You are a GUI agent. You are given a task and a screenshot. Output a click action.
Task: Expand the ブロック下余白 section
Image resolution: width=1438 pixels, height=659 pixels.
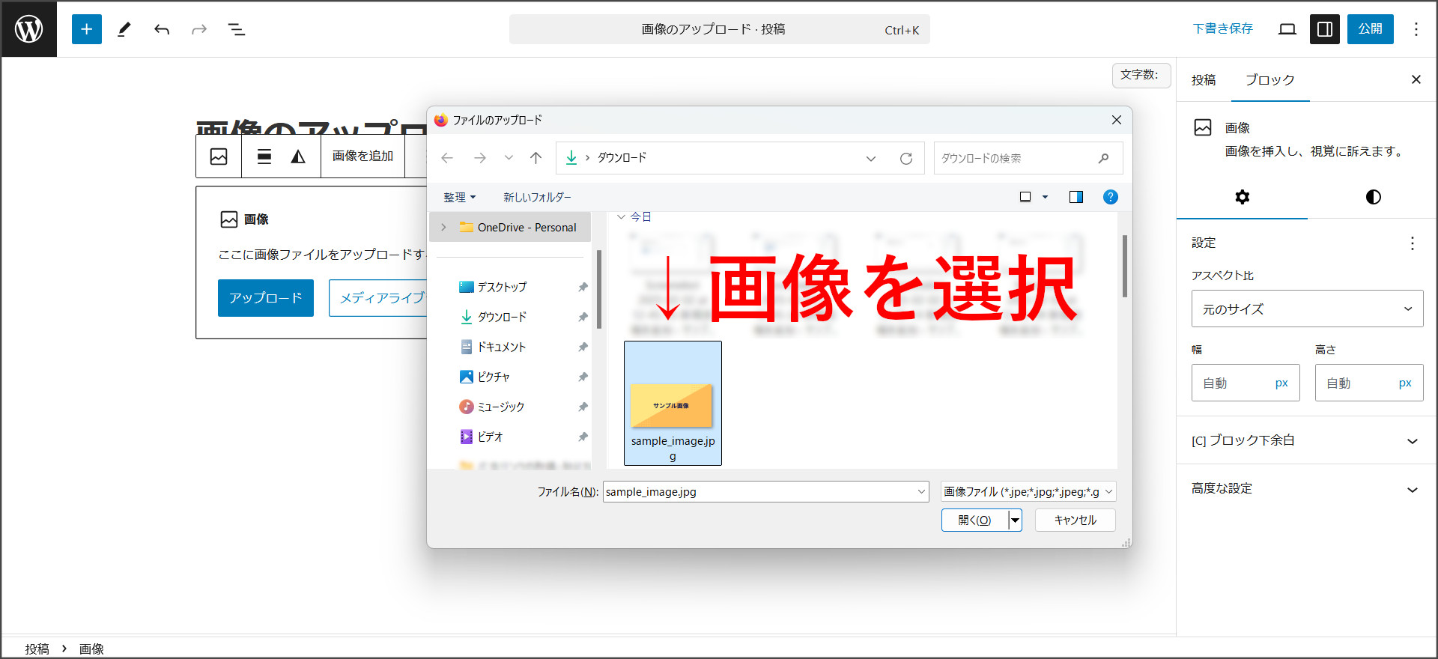[1412, 441]
